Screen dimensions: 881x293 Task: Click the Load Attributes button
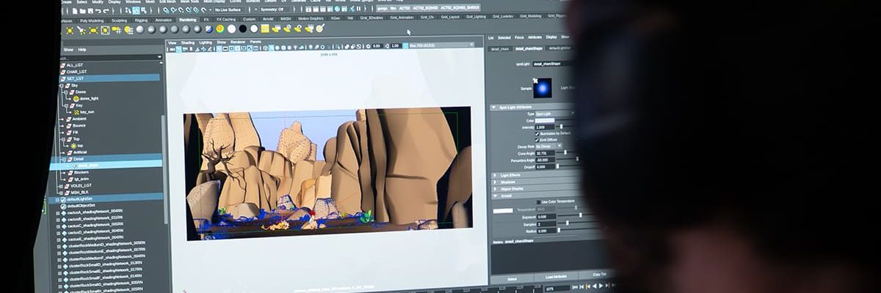555,278
